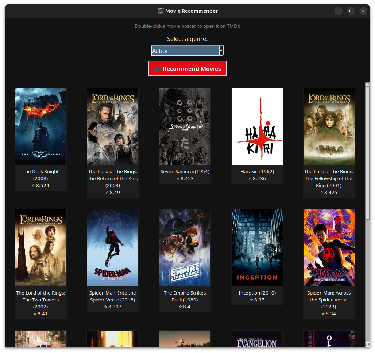Screen dimensions: 375x353
Task: Click "The Empire Strikes Back (1980)" caption
Action: 185,296
